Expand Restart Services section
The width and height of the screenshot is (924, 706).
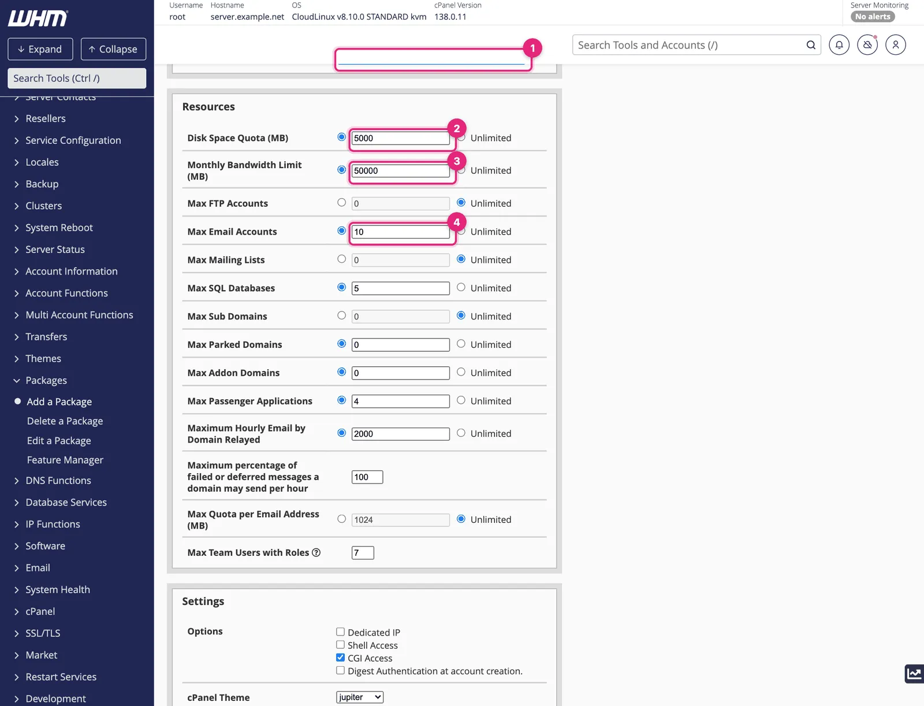[x=61, y=677]
